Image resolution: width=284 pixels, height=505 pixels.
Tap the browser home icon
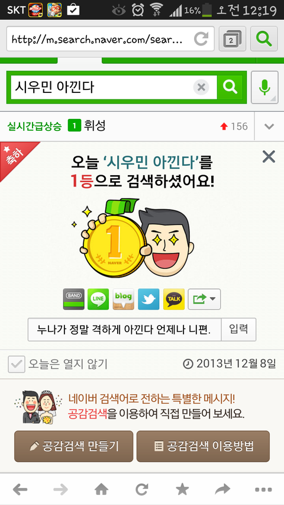point(101,490)
